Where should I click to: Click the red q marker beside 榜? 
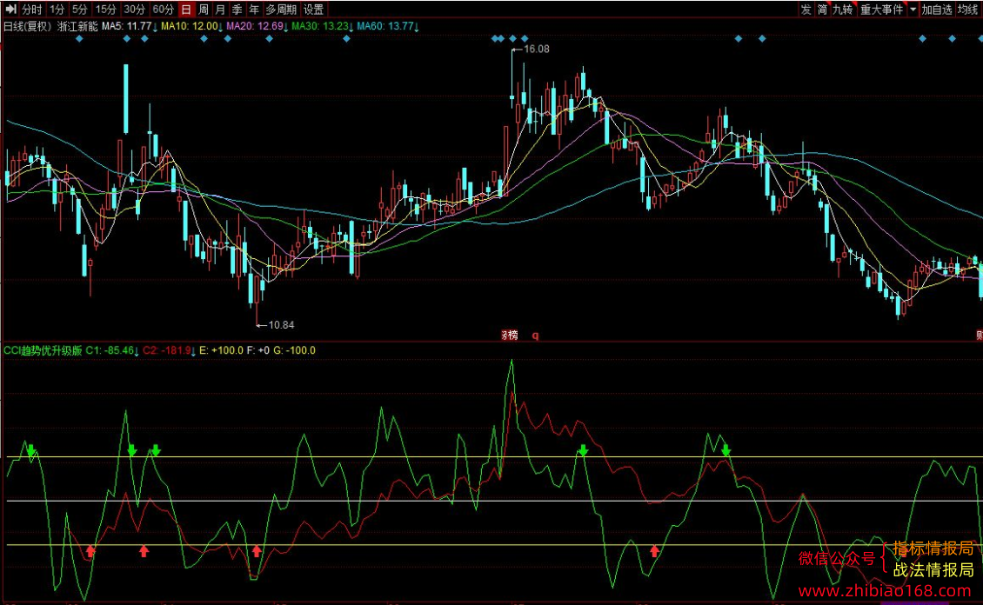coord(535,335)
